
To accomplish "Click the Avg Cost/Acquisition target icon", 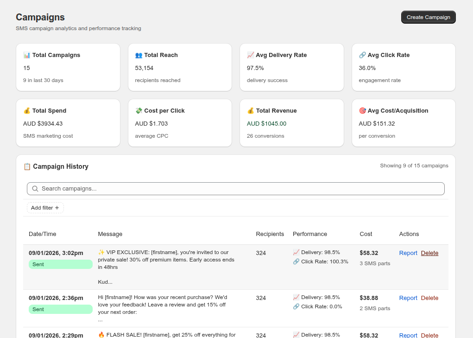I will (362, 111).
